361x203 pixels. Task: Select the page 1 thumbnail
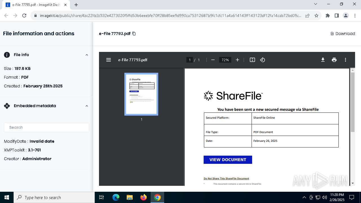(141, 94)
